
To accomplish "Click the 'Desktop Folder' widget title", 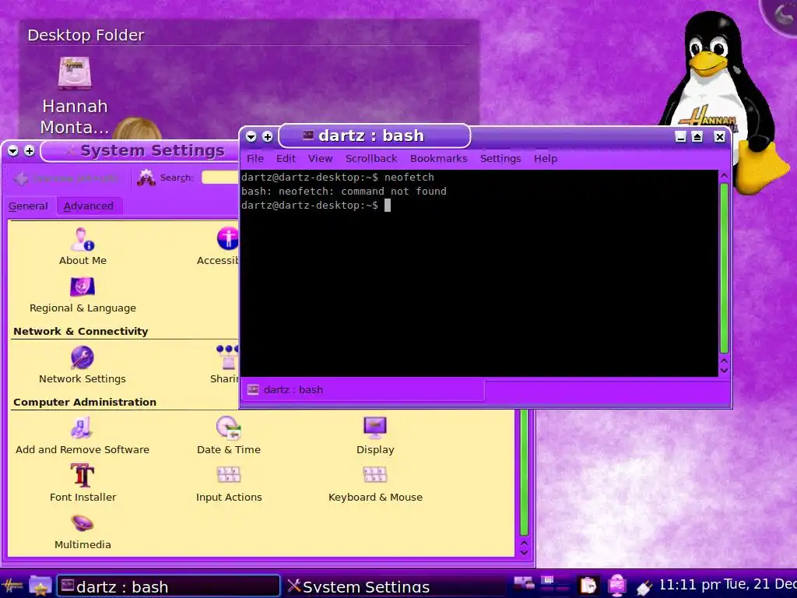I will click(x=86, y=35).
